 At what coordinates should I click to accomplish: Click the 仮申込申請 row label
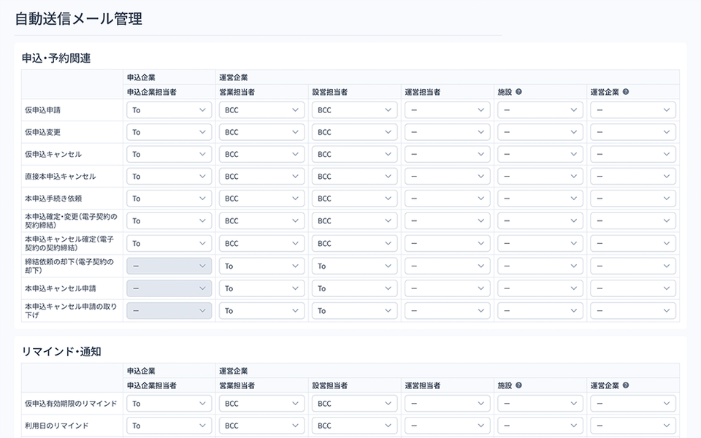point(42,110)
